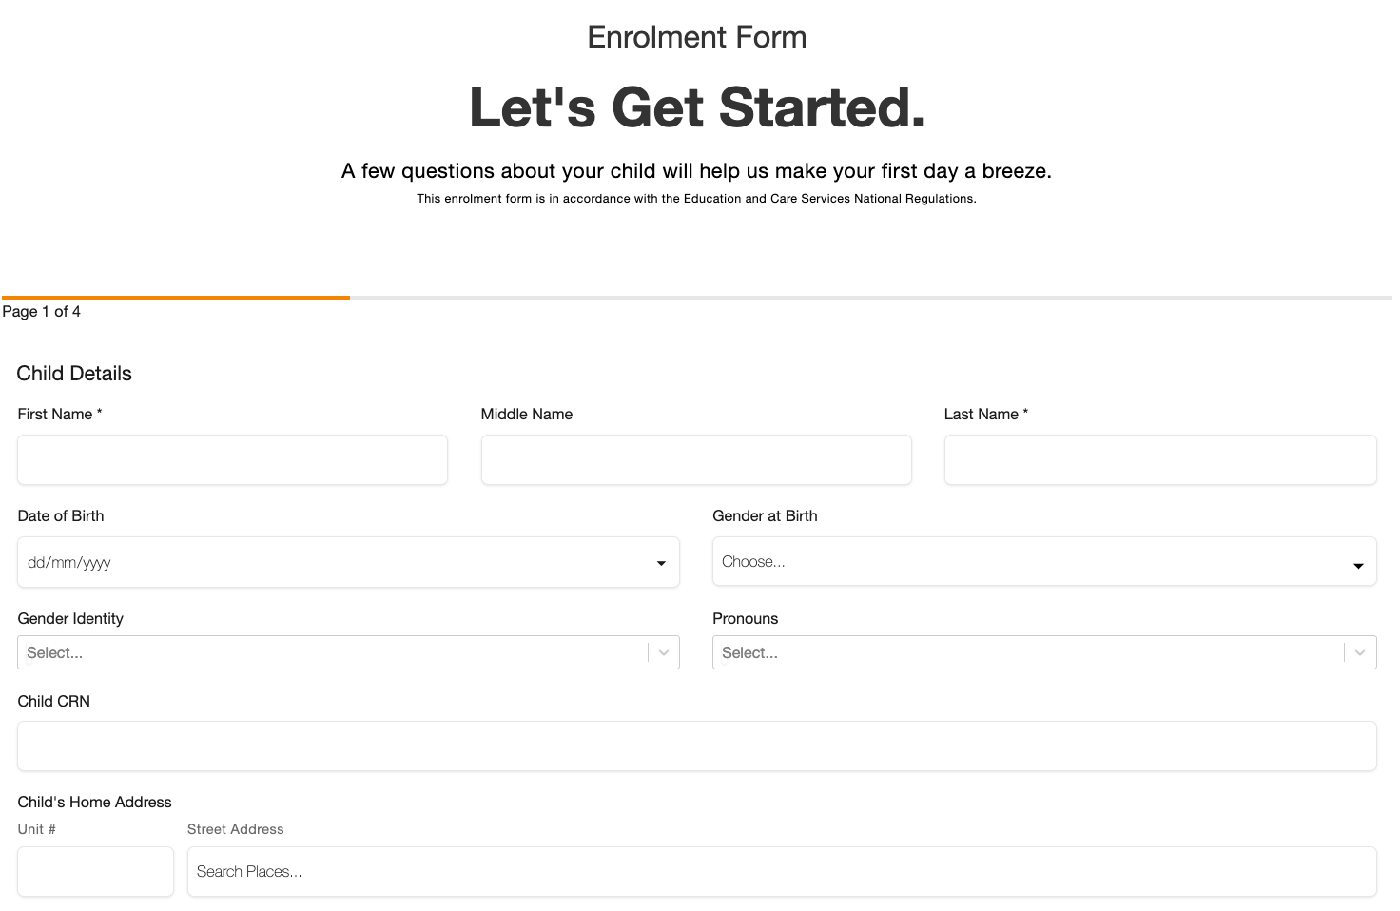Click the Let's Get Started heading
The height and width of the screenshot is (911, 1400).
tap(696, 107)
